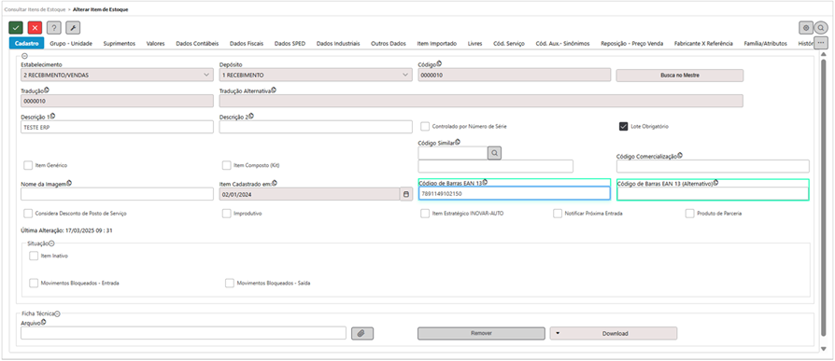This screenshot has width=835, height=361.
Task: Open the gear settings icon at top right
Action: click(806, 28)
